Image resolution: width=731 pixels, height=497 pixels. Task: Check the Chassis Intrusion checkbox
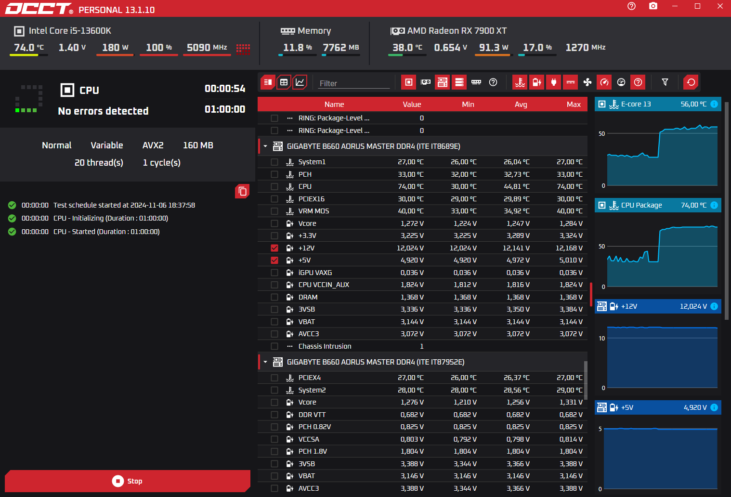pyautogui.click(x=274, y=346)
